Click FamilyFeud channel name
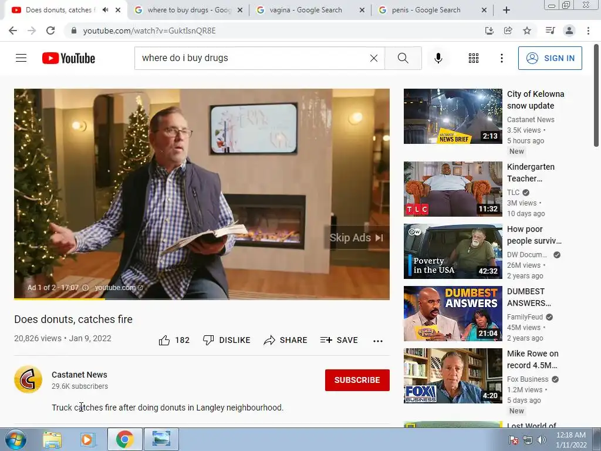The height and width of the screenshot is (451, 601). pyautogui.click(x=525, y=317)
